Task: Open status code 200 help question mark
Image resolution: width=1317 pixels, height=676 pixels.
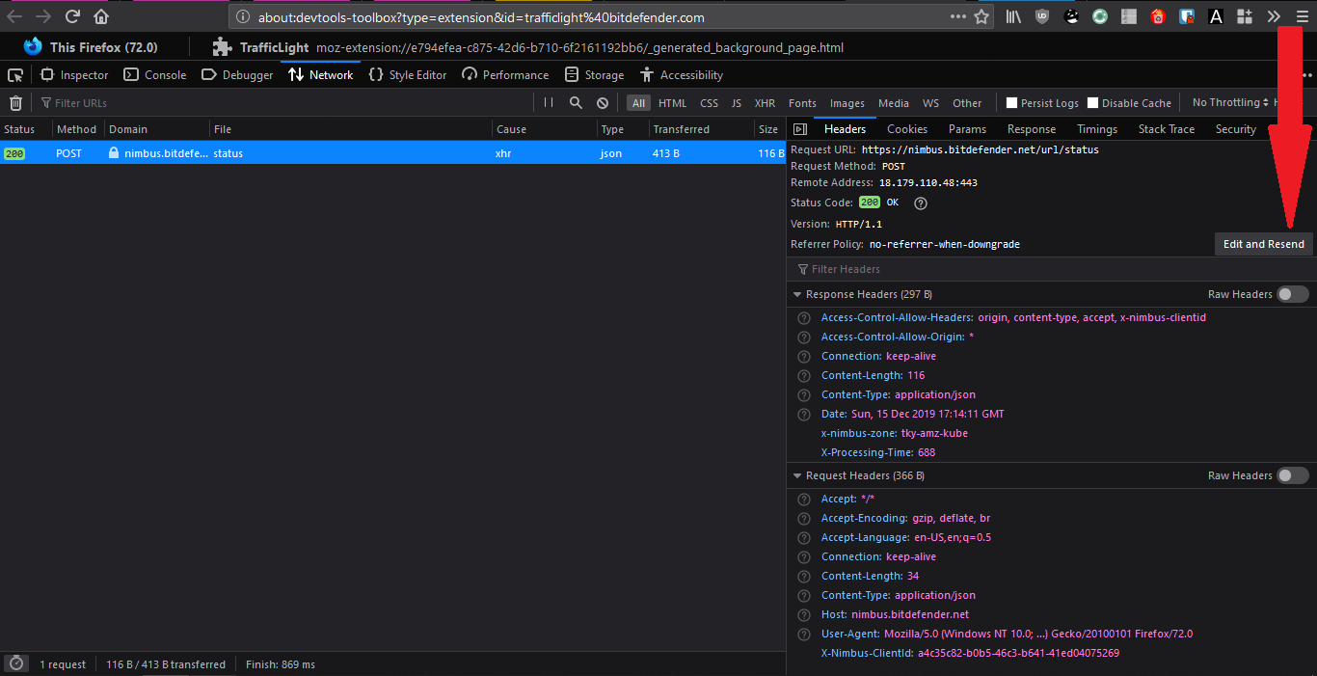Action: tap(921, 203)
